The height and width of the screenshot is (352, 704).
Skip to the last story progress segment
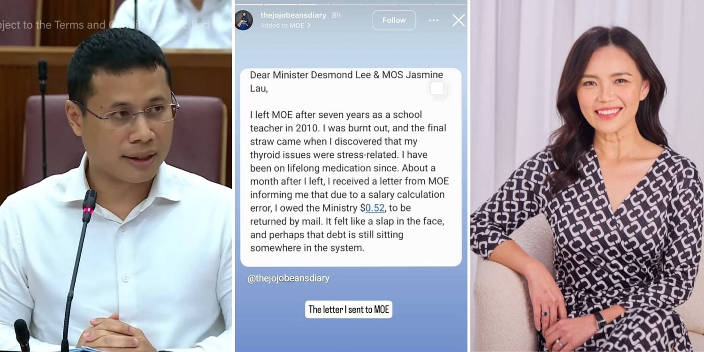click(x=450, y=5)
